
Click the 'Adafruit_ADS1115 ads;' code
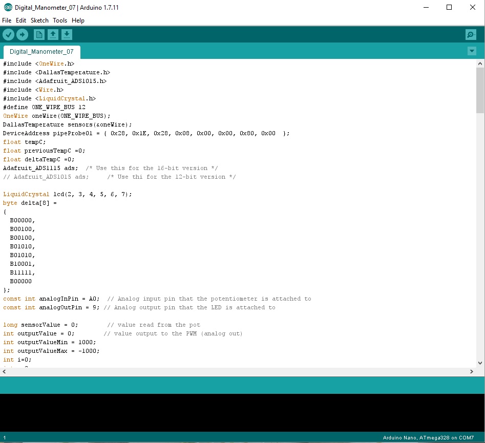pyautogui.click(x=40, y=168)
